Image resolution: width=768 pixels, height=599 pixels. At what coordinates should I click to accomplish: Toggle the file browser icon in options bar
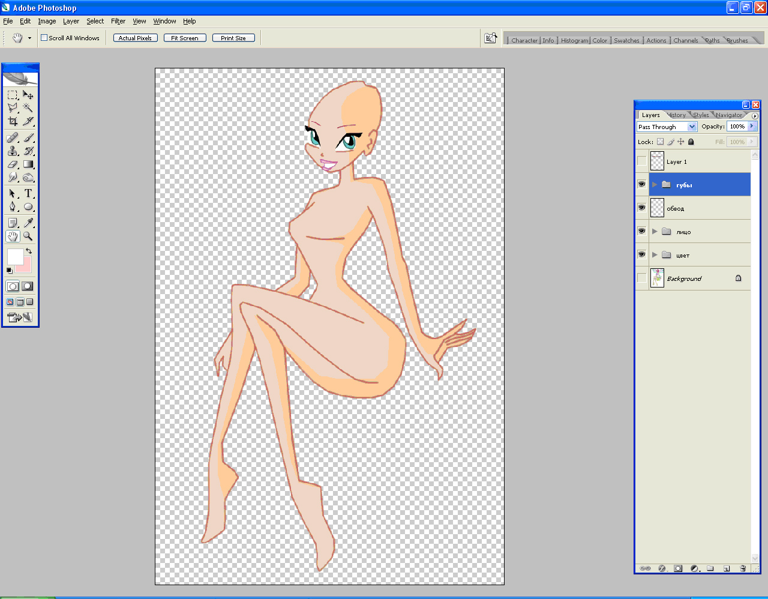click(491, 38)
